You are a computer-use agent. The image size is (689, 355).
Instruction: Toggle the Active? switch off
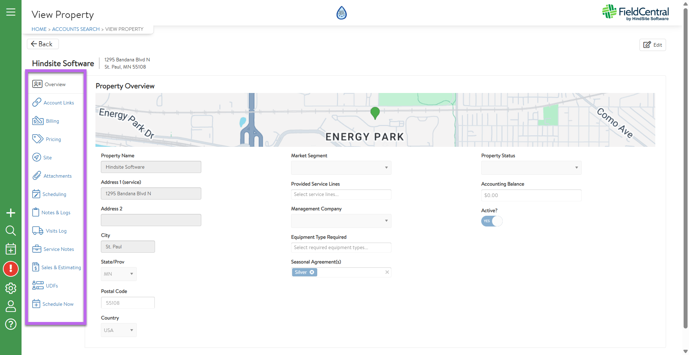tap(492, 221)
